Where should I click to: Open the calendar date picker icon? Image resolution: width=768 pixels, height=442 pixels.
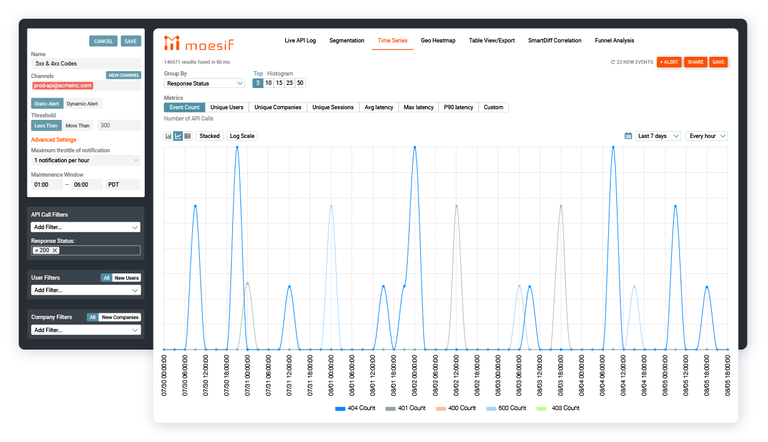[628, 136]
